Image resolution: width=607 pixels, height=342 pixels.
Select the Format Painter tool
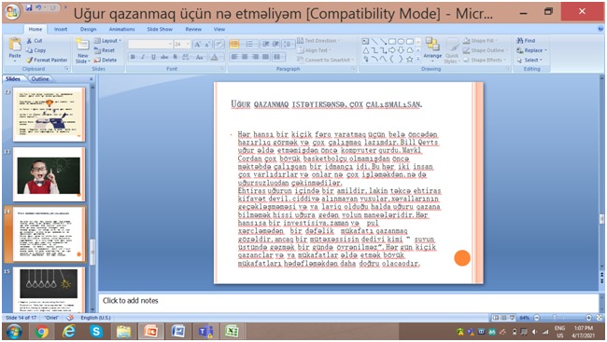coord(47,61)
